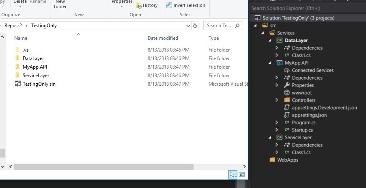This screenshot has height=188, width=366.
Task: Click the Services folder icon in Solution Explorer
Action: [x=272, y=33]
